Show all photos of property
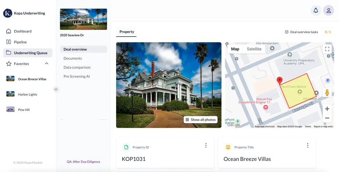The image size is (339, 172). [x=201, y=119]
